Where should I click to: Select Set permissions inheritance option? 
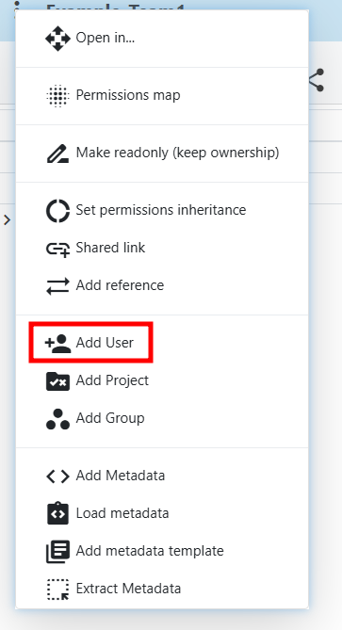(162, 211)
